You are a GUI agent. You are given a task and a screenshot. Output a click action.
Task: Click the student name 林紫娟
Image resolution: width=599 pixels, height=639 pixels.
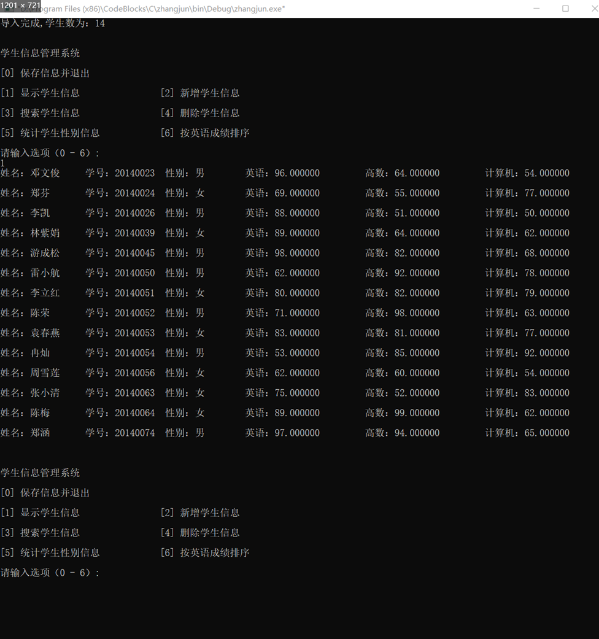[45, 233]
